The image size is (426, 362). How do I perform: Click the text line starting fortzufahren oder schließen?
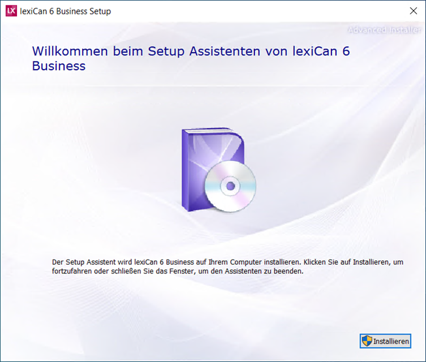click(177, 271)
